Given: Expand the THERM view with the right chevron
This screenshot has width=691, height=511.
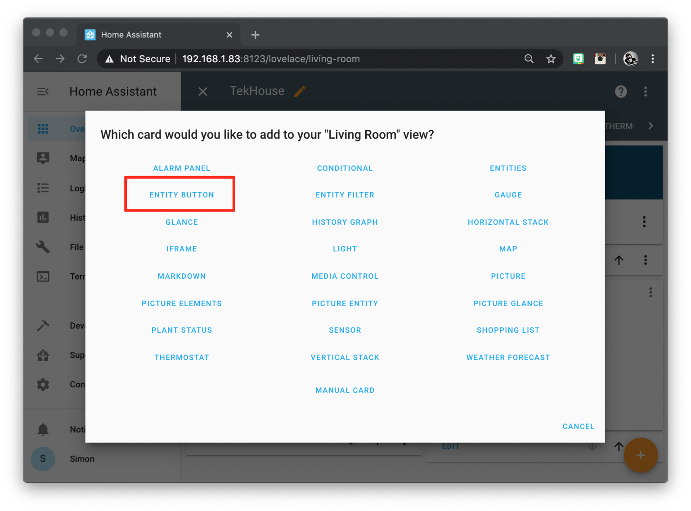Looking at the screenshot, I should coord(651,126).
